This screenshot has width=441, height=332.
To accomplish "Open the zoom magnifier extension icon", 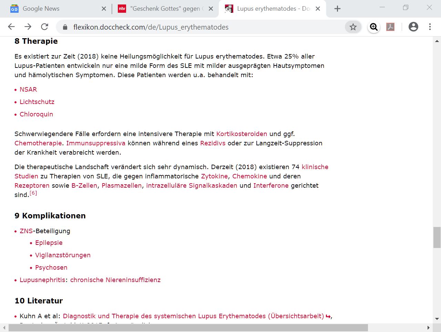I will click(x=374, y=27).
